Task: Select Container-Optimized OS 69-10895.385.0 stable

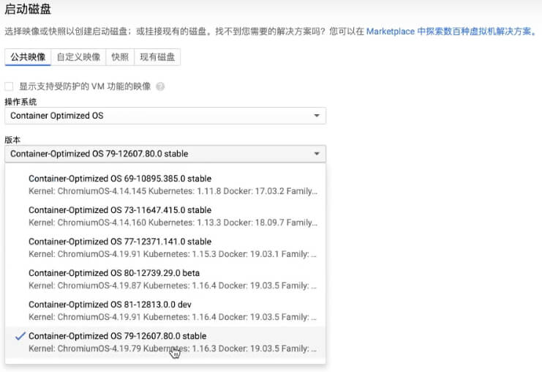Action: click(165, 185)
